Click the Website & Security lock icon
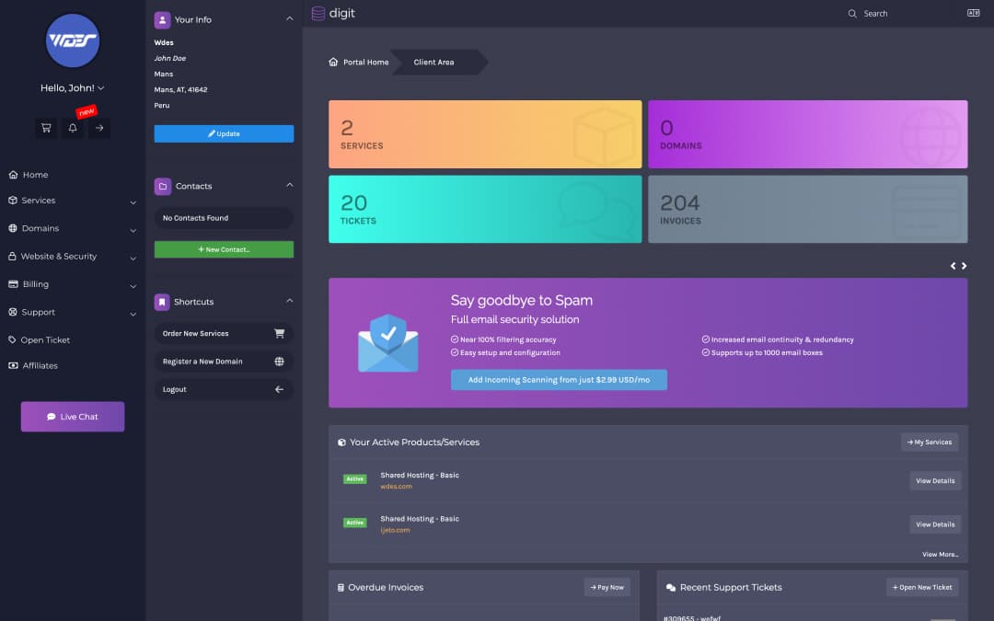The width and height of the screenshot is (994, 621). click(12, 256)
